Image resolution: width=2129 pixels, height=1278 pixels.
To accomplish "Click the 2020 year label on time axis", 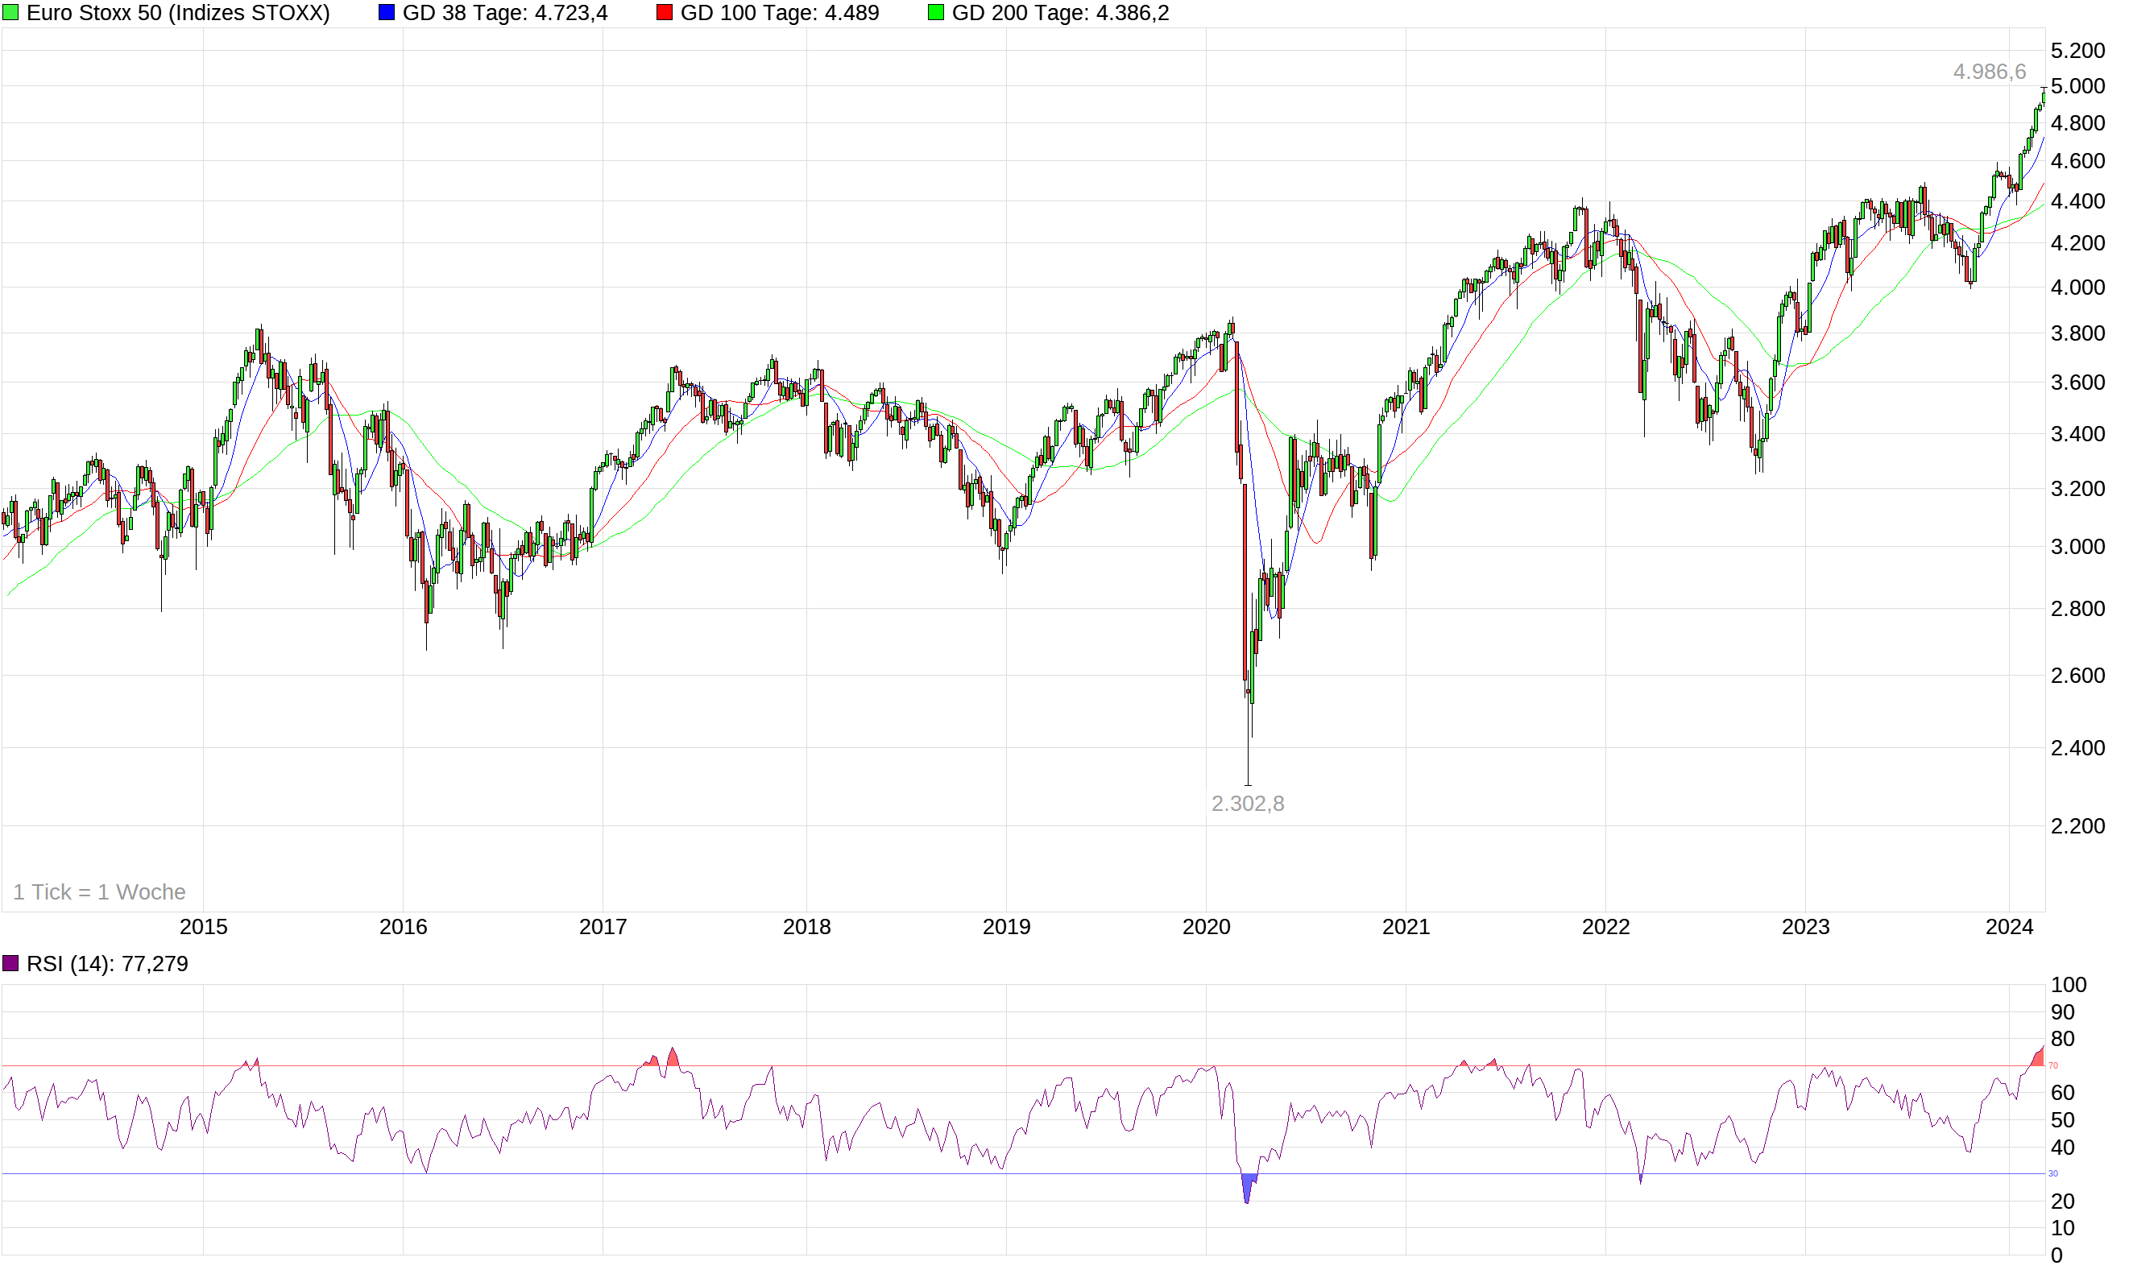I will (x=1207, y=927).
